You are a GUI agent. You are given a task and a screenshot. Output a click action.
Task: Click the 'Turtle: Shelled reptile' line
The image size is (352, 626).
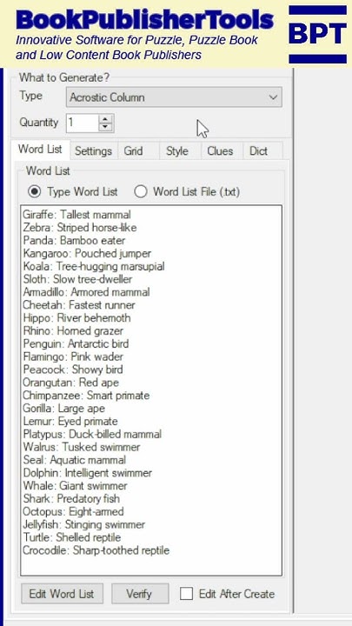72,538
